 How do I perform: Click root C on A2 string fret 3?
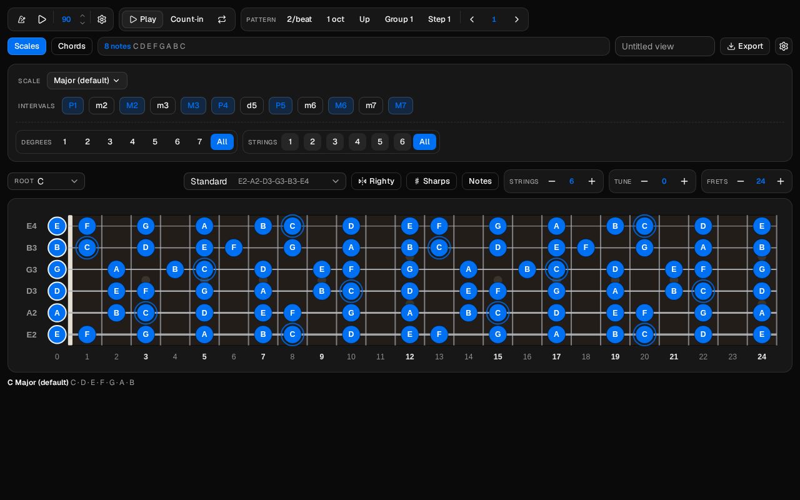[146, 312]
